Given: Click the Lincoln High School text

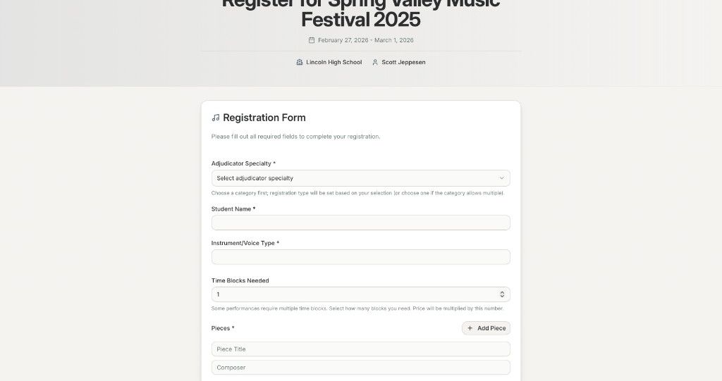Looking at the screenshot, I should point(334,62).
